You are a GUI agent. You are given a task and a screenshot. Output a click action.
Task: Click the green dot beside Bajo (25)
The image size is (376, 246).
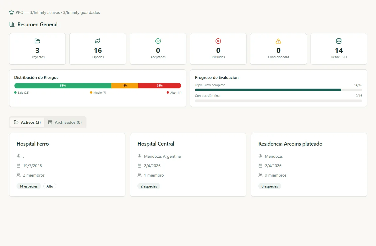pyautogui.click(x=15, y=92)
